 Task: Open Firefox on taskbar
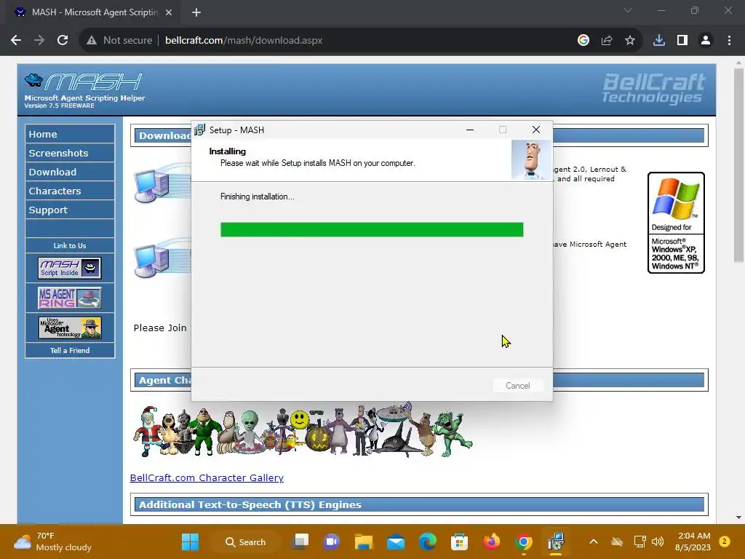click(x=491, y=542)
